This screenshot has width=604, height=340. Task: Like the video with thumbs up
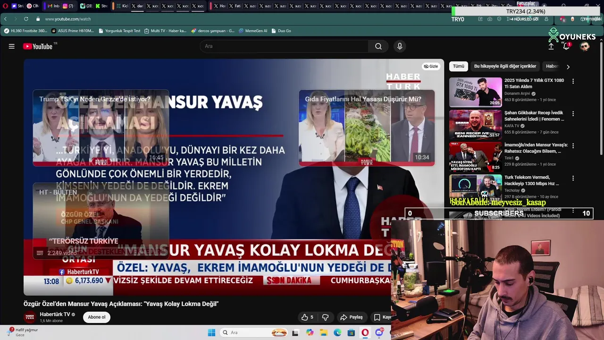pos(308,317)
